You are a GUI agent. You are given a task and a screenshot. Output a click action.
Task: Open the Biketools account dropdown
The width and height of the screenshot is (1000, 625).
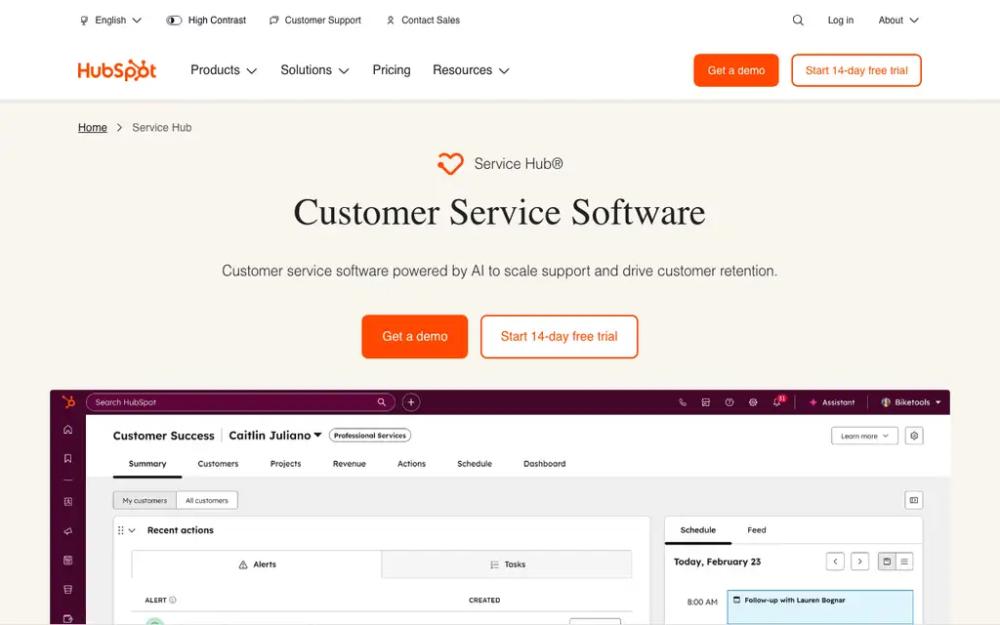pos(911,402)
